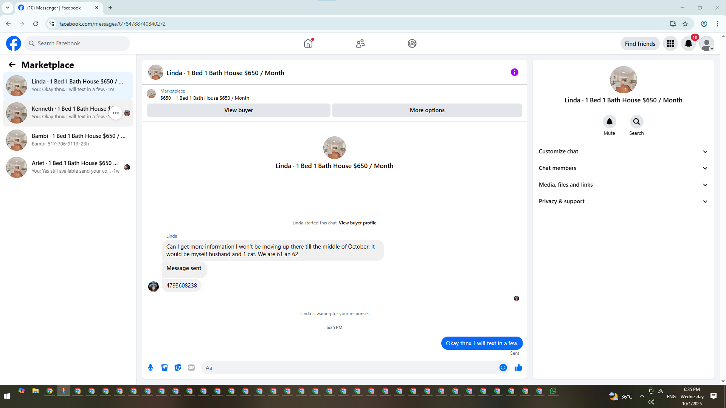Screen dimensions: 726x408
Task: View site information icon in address bar
Action: [52, 24]
